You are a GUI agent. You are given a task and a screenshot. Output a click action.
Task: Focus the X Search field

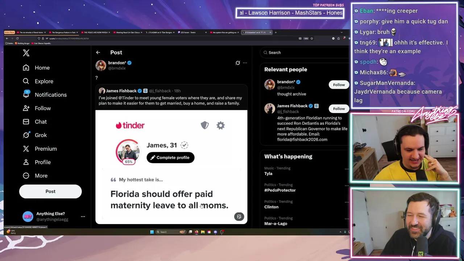pyautogui.click(x=304, y=53)
